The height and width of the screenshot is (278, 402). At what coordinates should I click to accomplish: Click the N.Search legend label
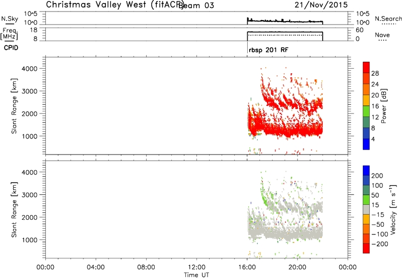pos(388,19)
